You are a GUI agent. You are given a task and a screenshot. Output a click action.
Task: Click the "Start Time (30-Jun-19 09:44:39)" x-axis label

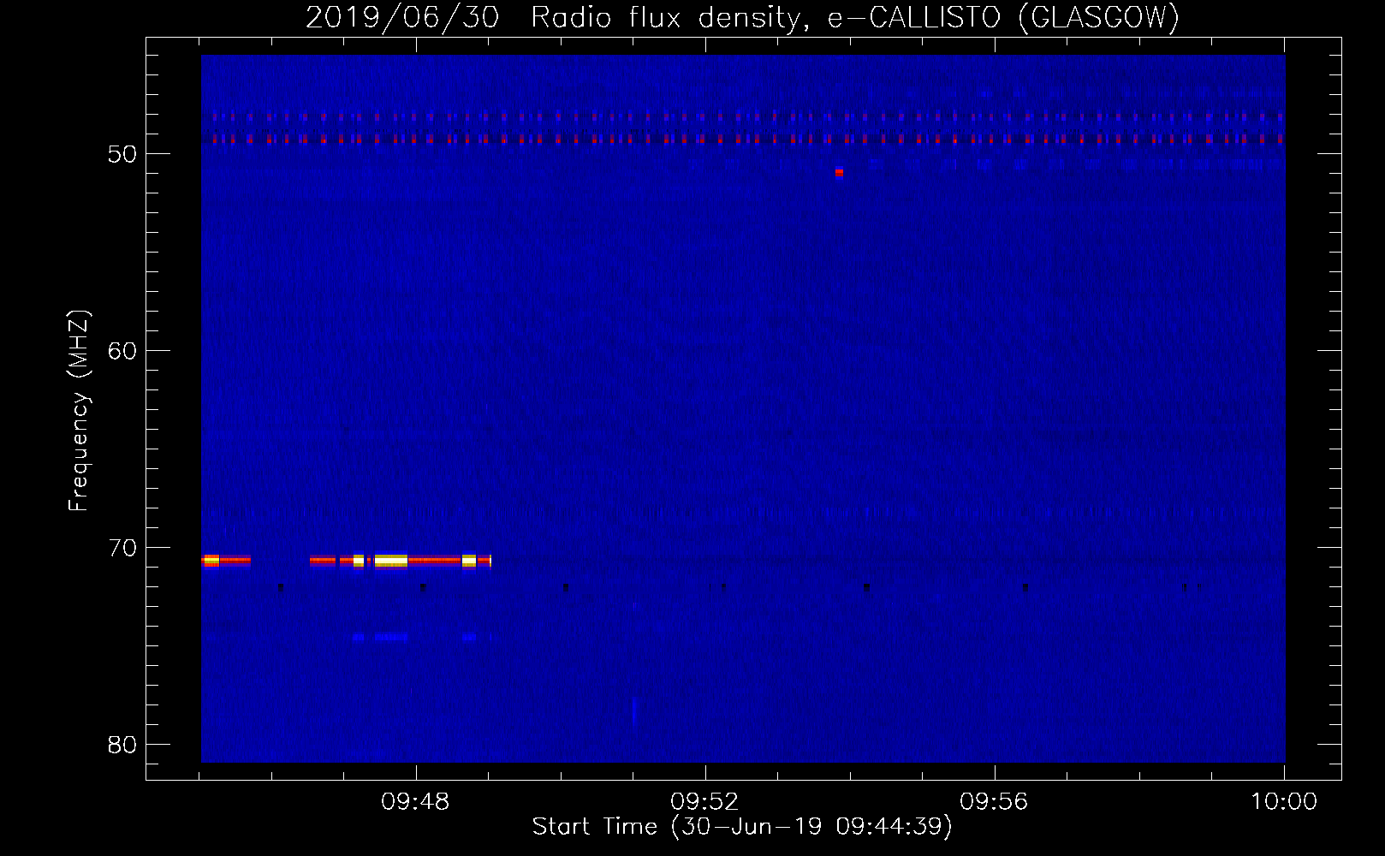click(742, 827)
